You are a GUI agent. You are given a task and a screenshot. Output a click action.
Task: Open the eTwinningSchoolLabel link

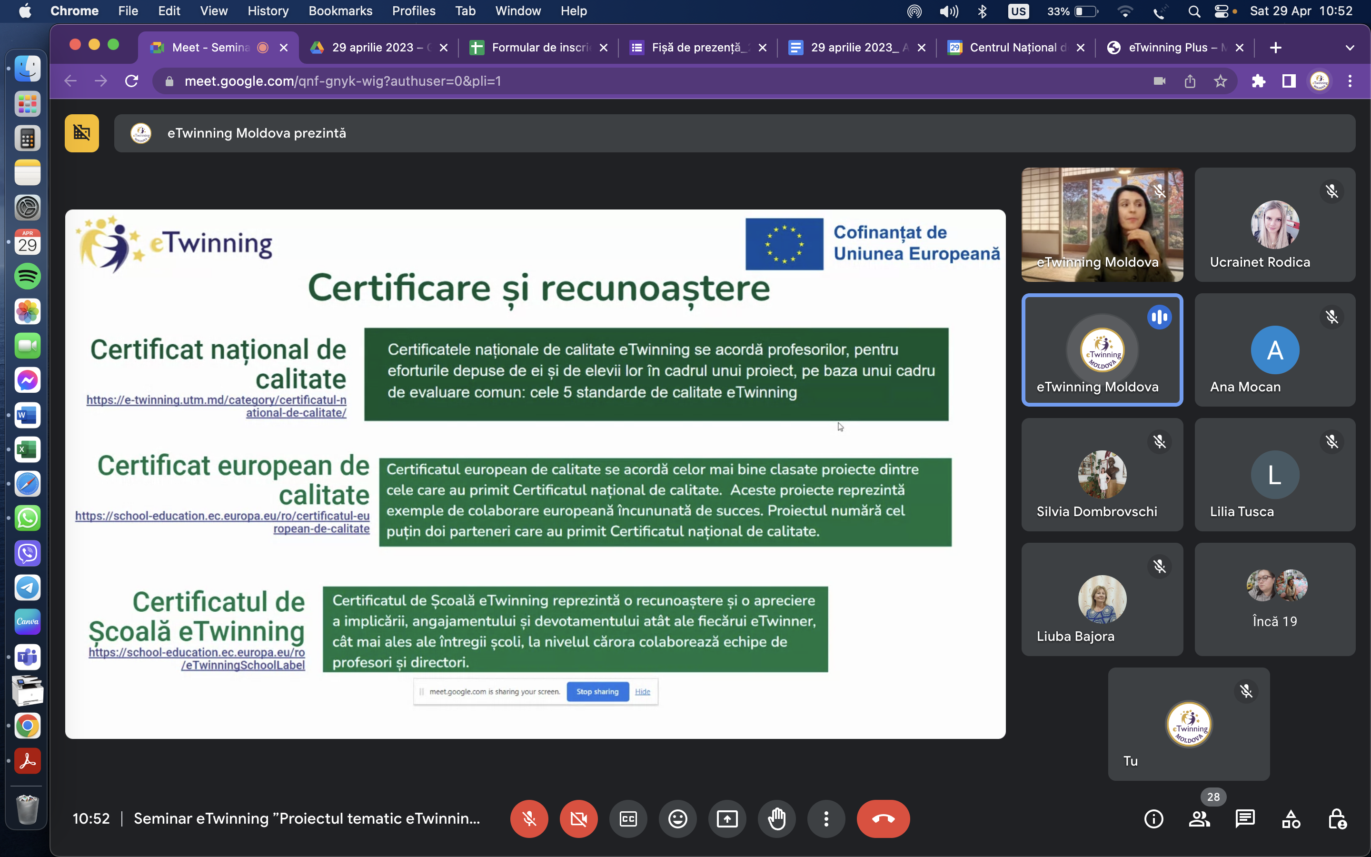click(197, 658)
